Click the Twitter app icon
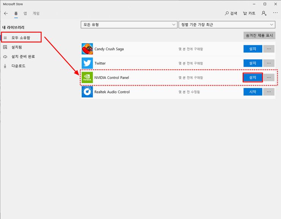Screen dimensions: 281x219 (x=87, y=63)
